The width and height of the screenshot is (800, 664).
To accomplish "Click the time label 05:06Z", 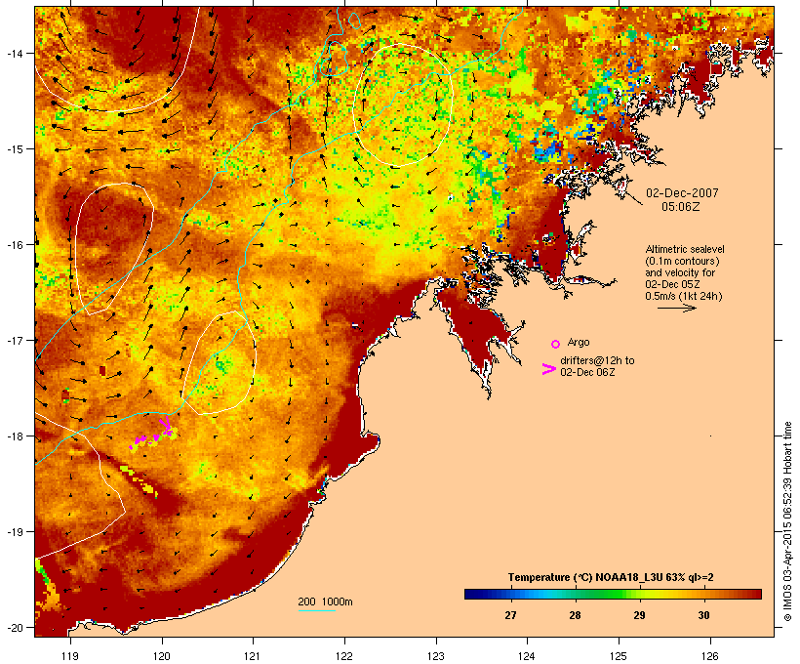I will click(x=681, y=207).
